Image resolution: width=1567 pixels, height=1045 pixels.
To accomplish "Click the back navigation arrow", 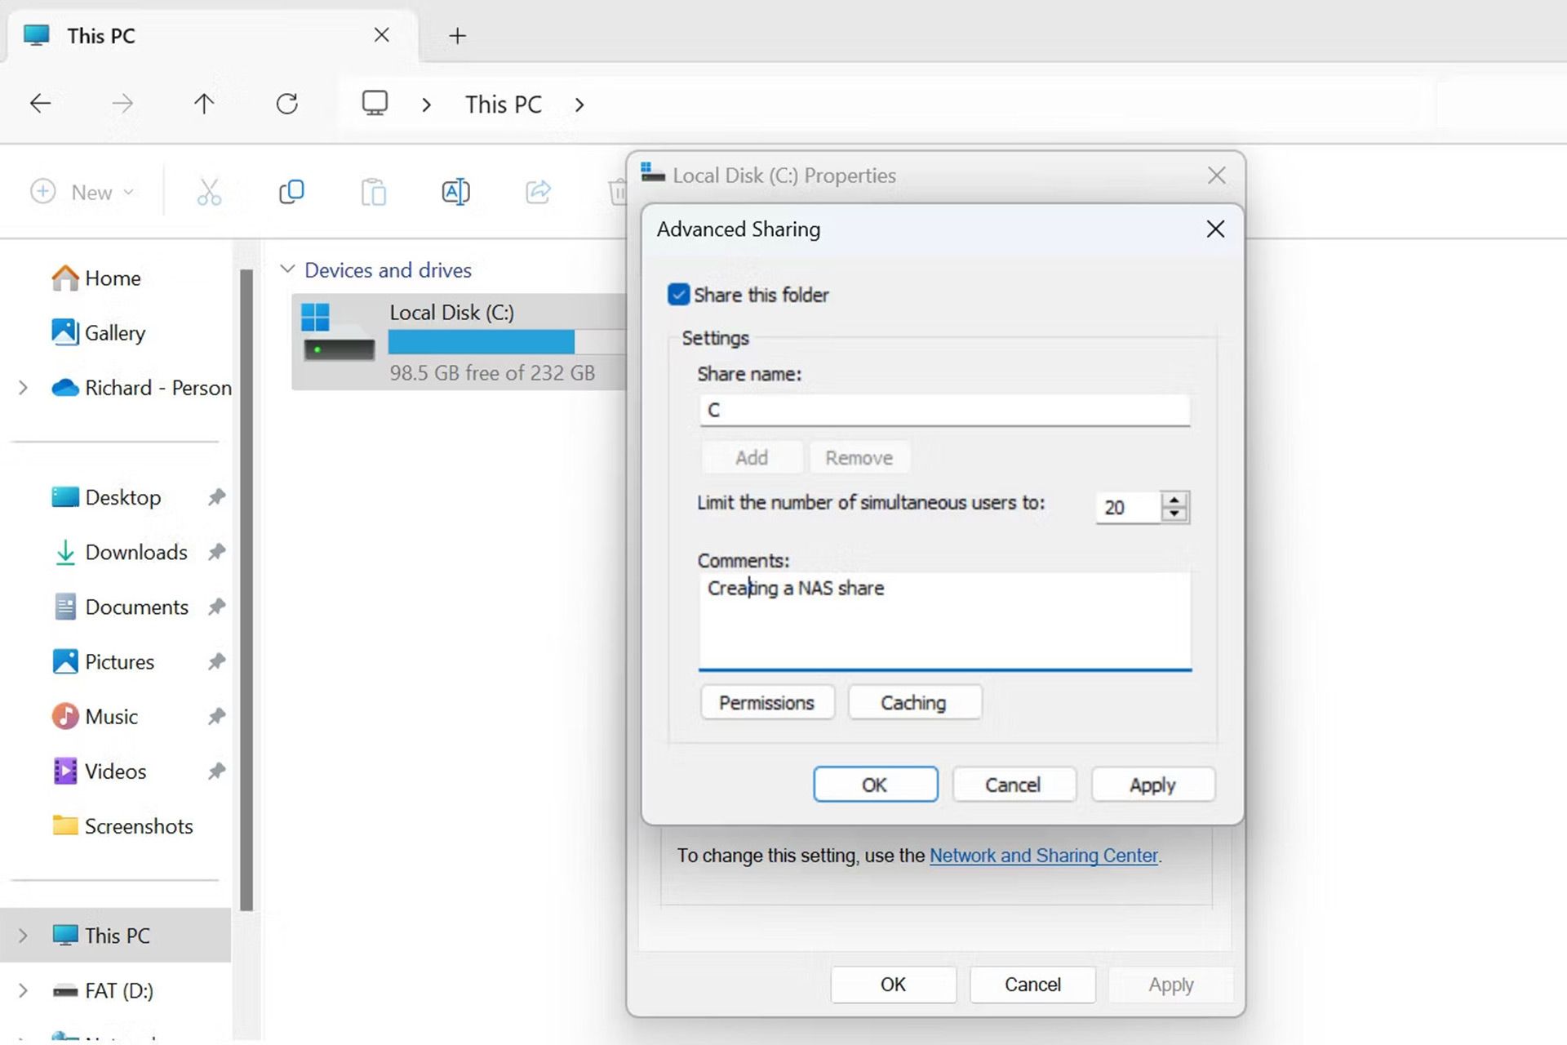I will click(41, 104).
